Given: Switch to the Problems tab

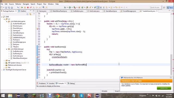Looking at the screenshot, I should click(41, 83).
